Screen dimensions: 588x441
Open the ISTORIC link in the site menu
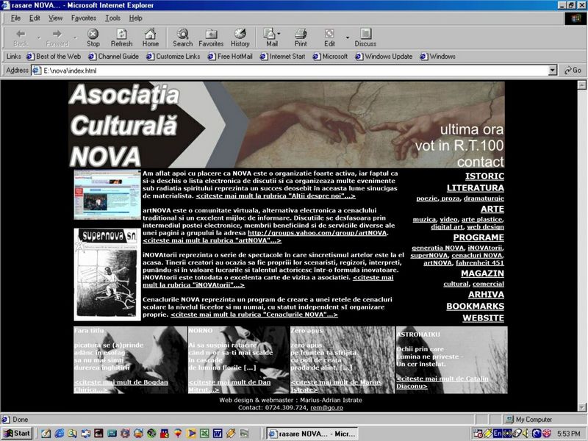[x=485, y=176]
